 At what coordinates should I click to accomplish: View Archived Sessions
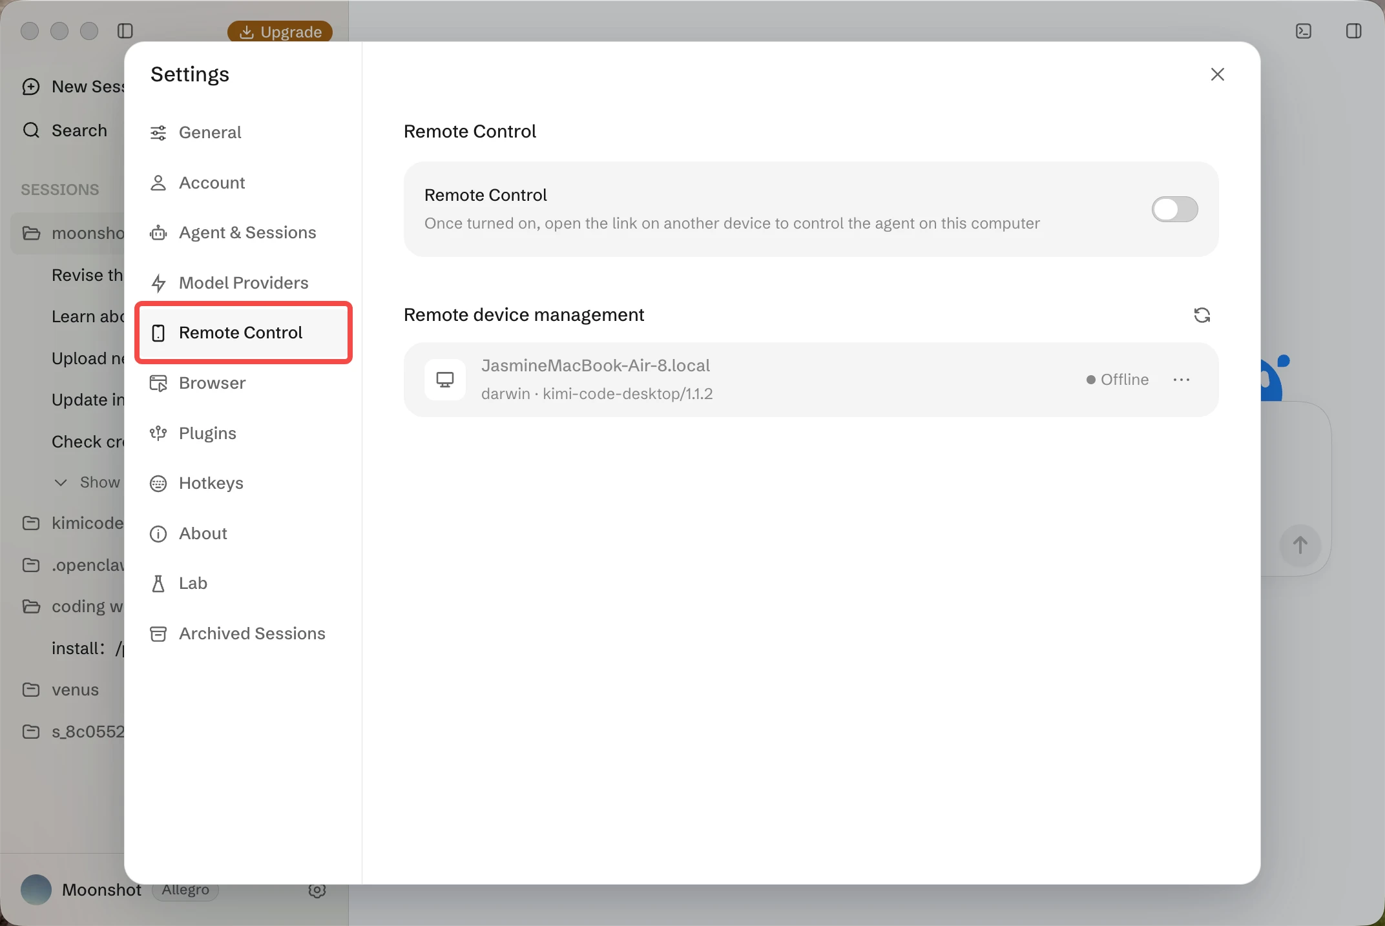pyautogui.click(x=243, y=633)
